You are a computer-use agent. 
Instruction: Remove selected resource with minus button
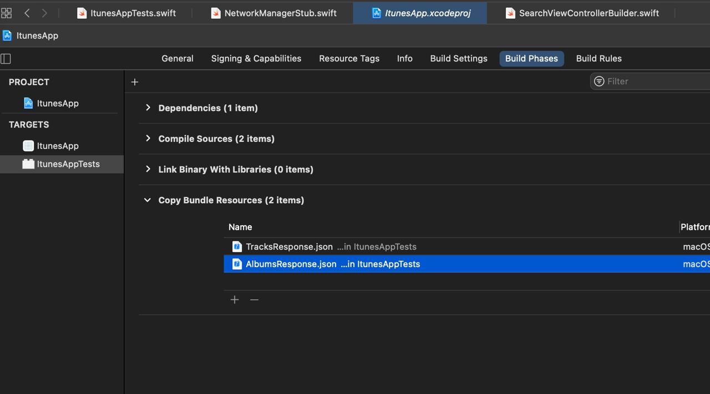[254, 300]
